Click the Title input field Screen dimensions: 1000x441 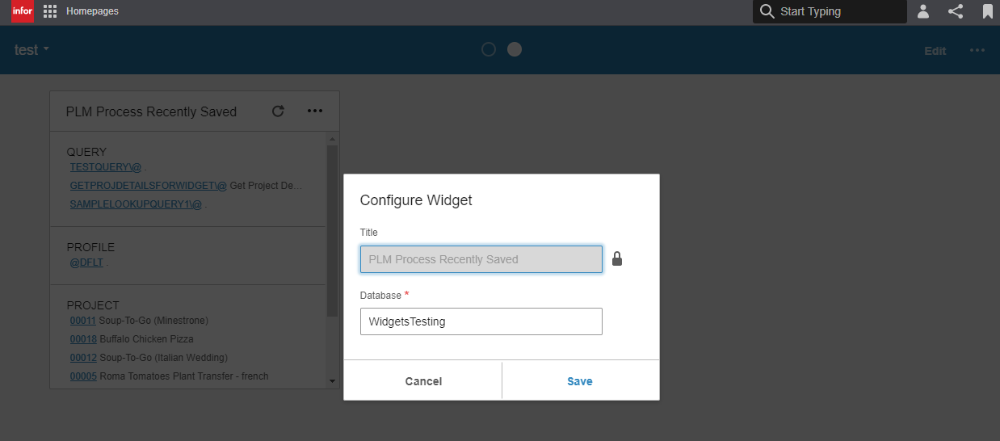(x=481, y=259)
